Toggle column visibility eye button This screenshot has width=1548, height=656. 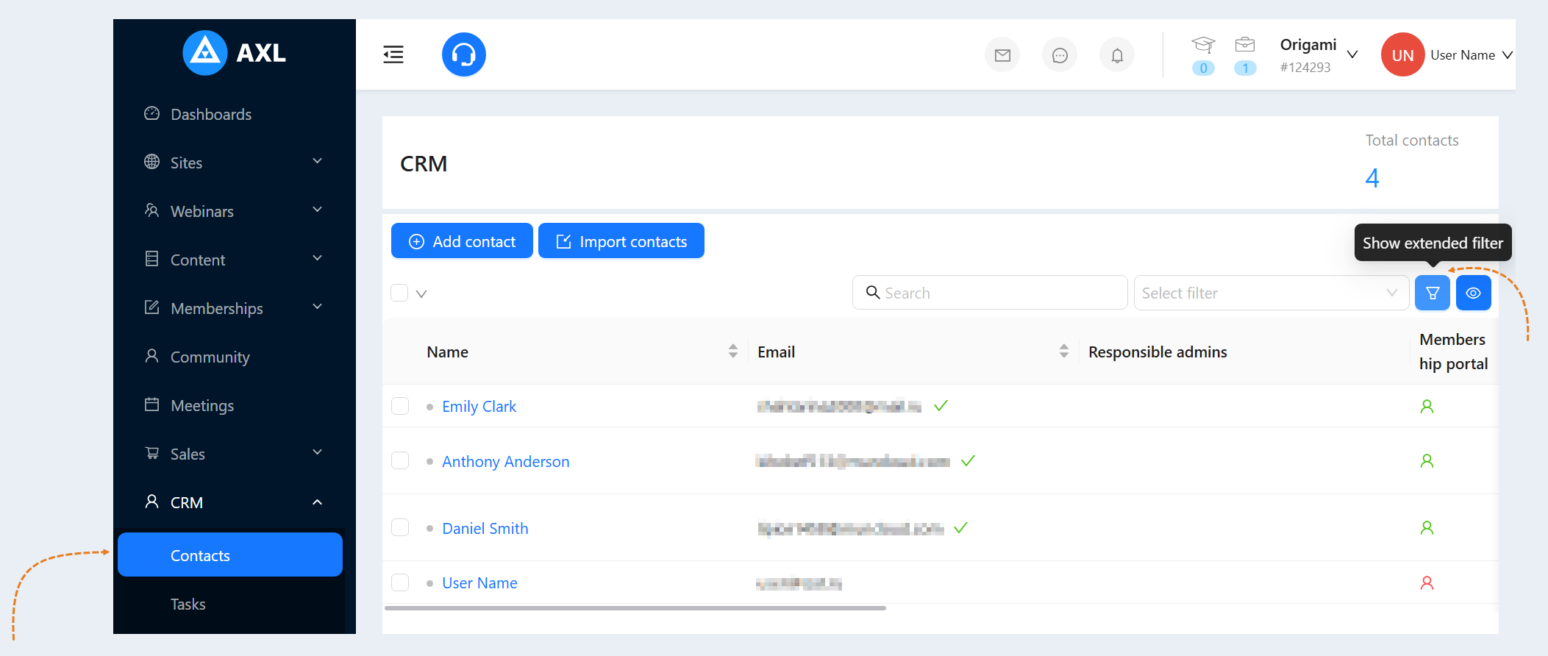(x=1474, y=293)
